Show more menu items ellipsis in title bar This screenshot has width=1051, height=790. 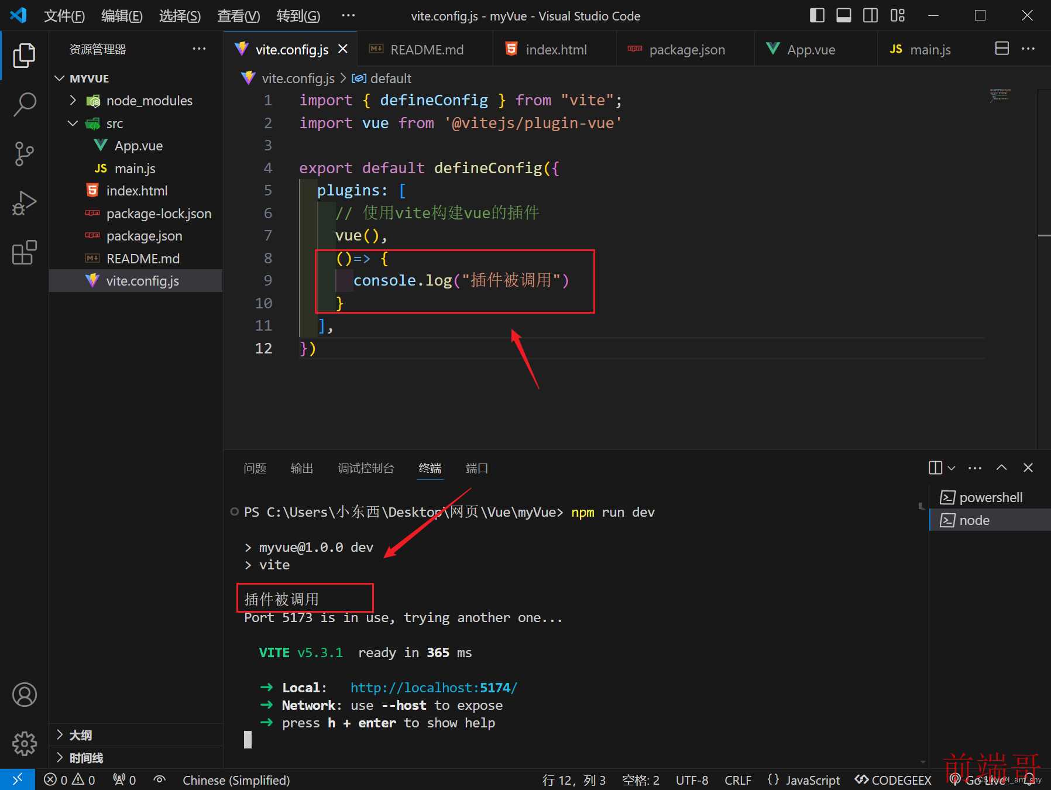coord(348,16)
